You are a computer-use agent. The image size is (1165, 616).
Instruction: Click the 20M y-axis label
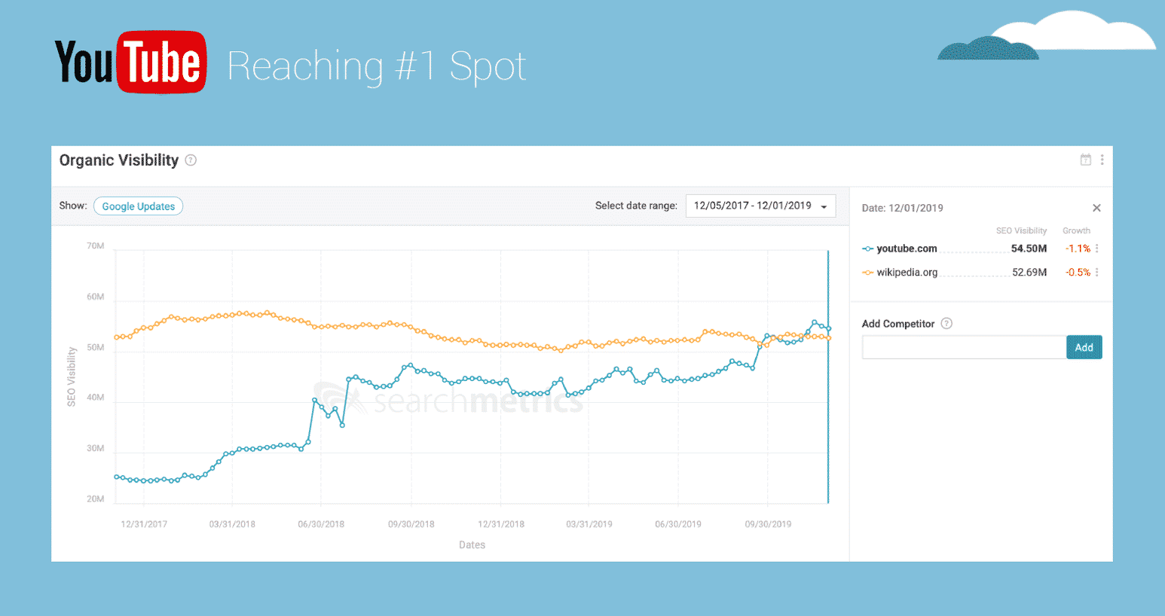click(96, 499)
